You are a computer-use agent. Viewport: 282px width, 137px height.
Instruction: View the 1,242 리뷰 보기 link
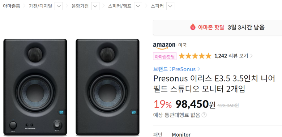[231, 56]
